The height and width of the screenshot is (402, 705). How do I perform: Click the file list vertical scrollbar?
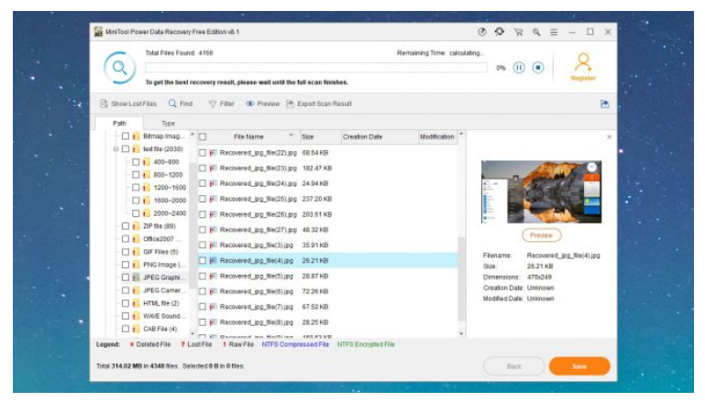point(461,275)
